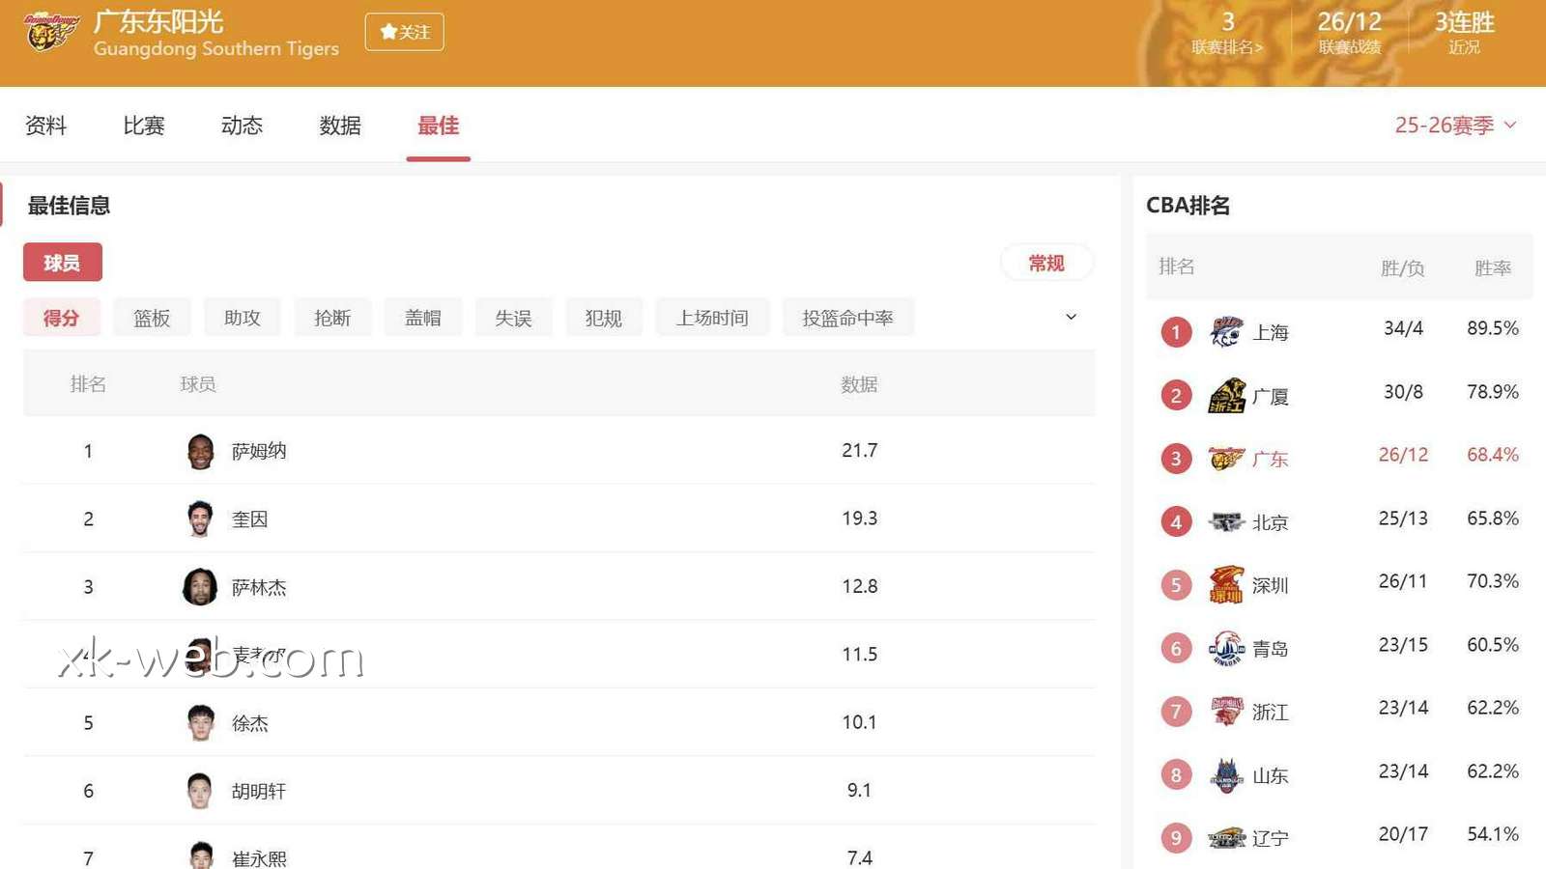Viewport: 1546px width, 869px height.
Task: Click the 68.4% win rate for 广东
Action: (x=1493, y=455)
